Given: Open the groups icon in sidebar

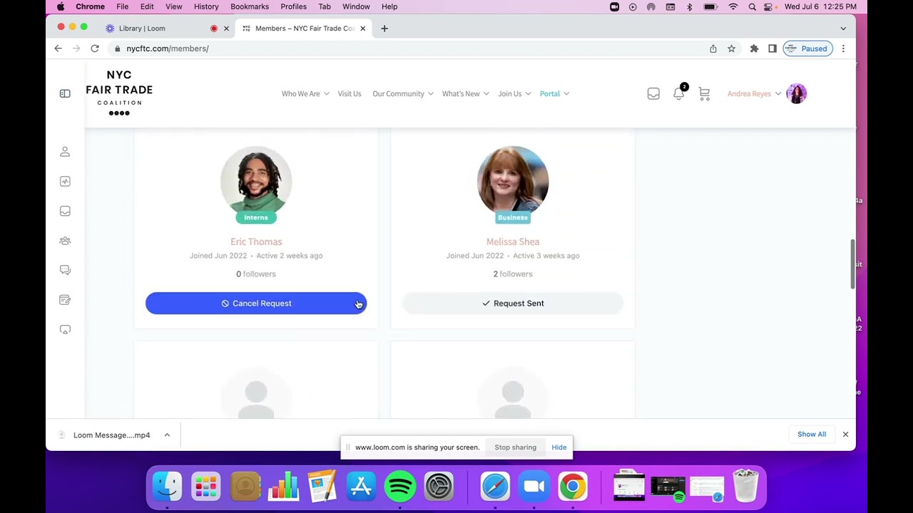Looking at the screenshot, I should click(65, 241).
